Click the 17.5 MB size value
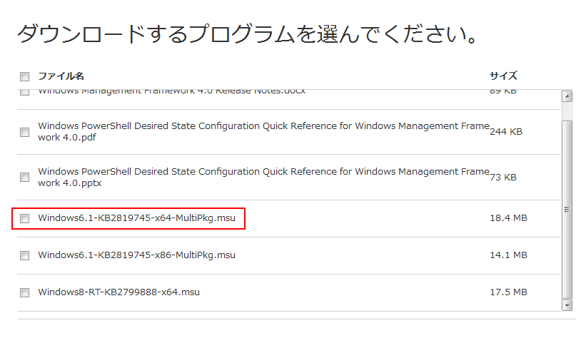The image size is (576, 338). tap(508, 292)
